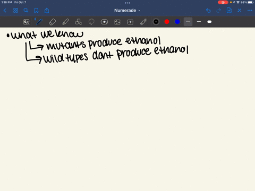Screen dimensions: 255x191
Task: Select the Lasso tool
Action: point(91,22)
